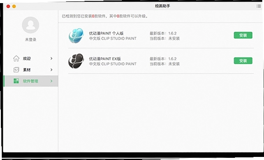This screenshot has width=264, height=160.
Task: Install 优动漫PAINT EX版 with 安装 button
Action: (x=243, y=61)
